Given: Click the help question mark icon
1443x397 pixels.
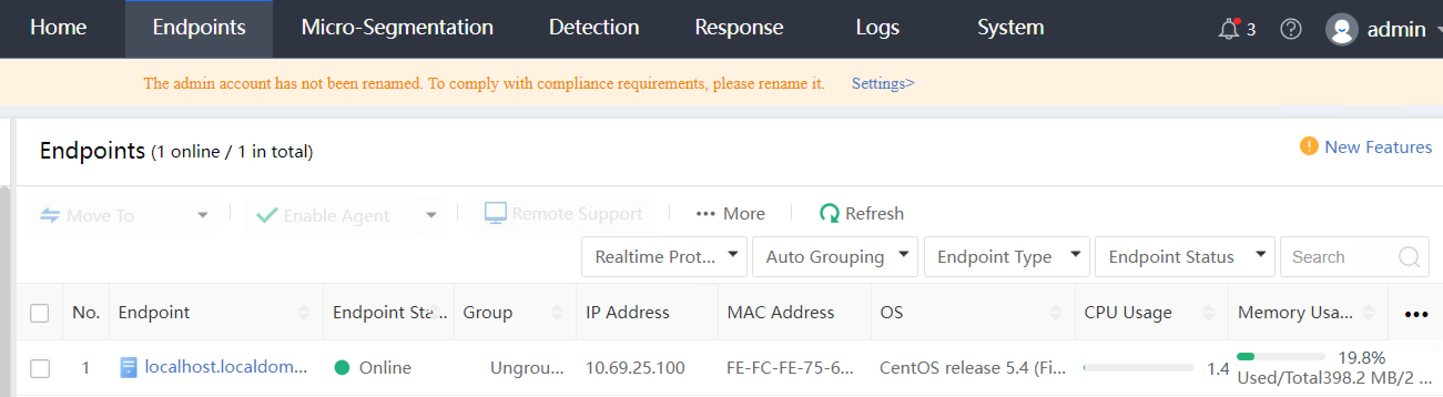Looking at the screenshot, I should click(x=1291, y=29).
